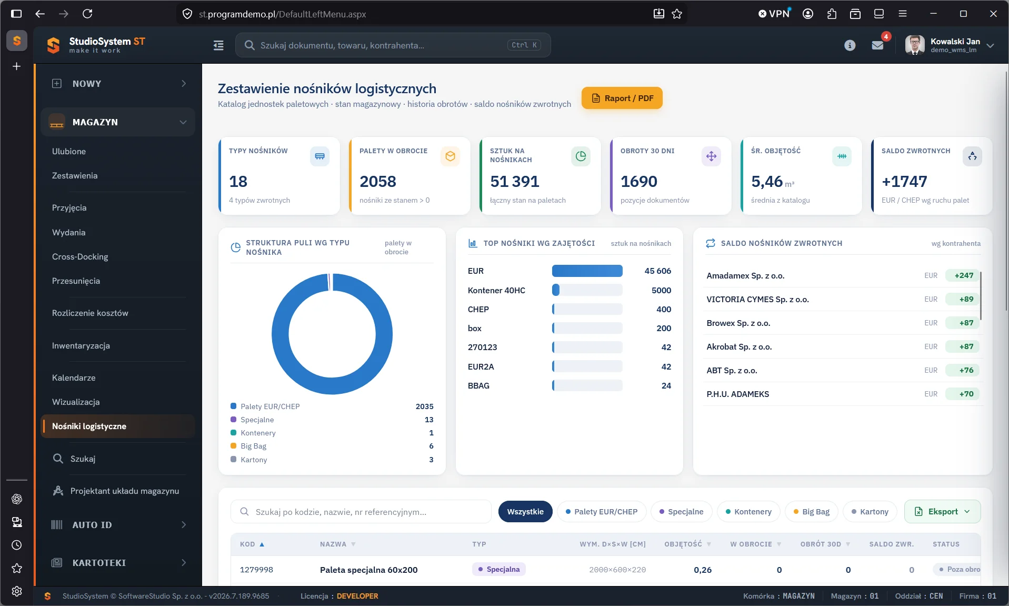Screen dimensions: 1009x606
Task: Open Wydania in the sidebar
Action: 68,233
